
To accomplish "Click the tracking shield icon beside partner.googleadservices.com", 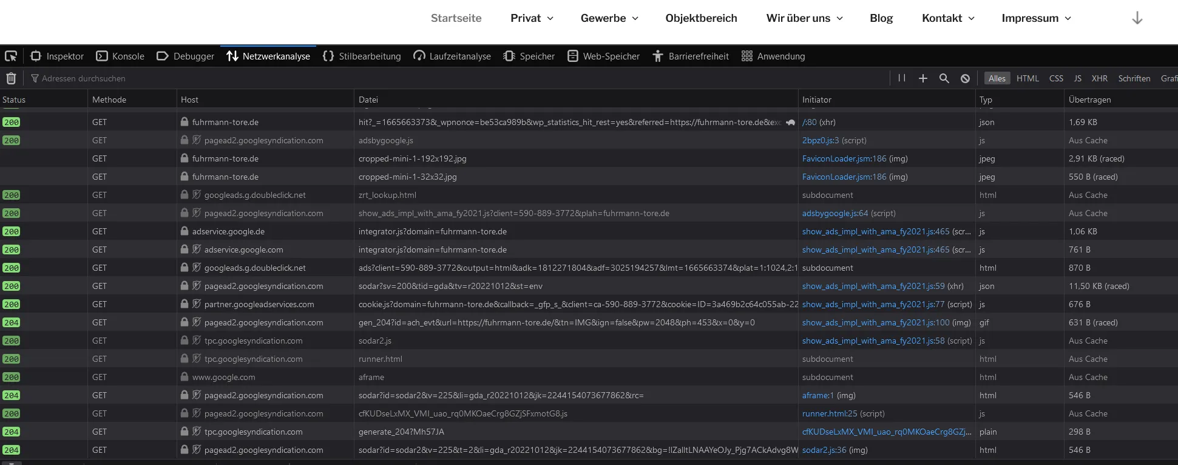I will [197, 304].
